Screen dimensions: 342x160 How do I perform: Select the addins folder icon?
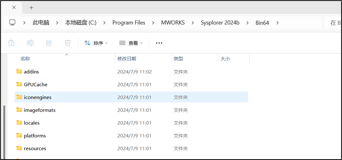tap(19, 72)
